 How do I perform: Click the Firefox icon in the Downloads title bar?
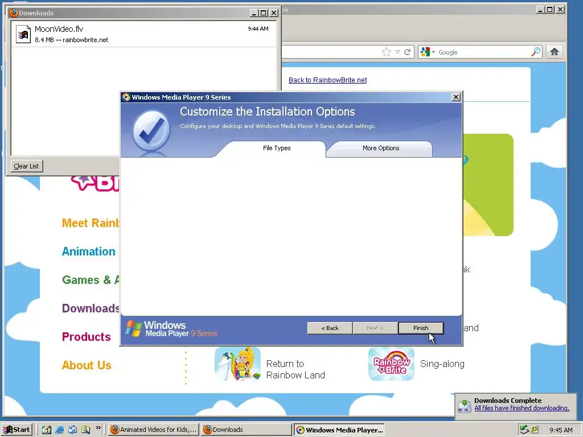14,13
